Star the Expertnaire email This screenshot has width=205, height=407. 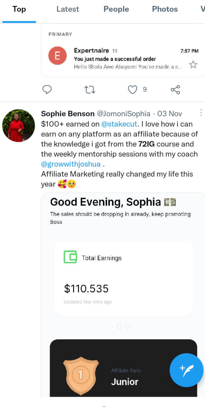click(x=193, y=64)
